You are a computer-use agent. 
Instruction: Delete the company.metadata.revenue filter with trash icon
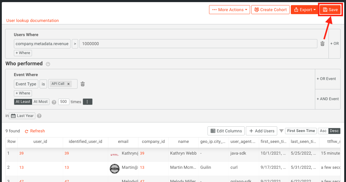pyautogui.click(x=322, y=44)
